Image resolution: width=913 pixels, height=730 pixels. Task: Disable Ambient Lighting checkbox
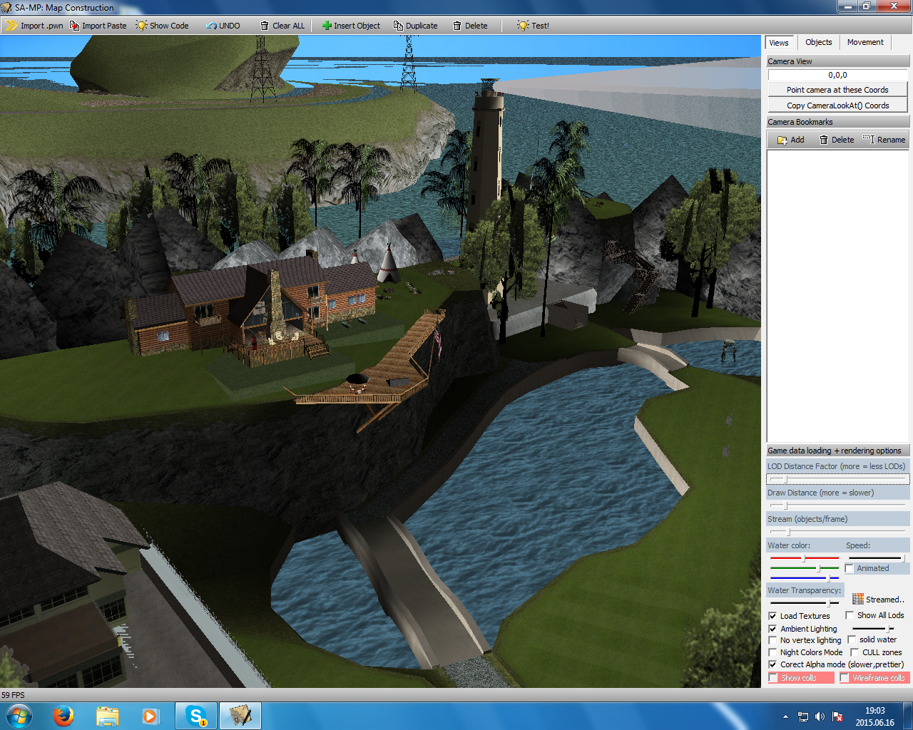tap(772, 629)
